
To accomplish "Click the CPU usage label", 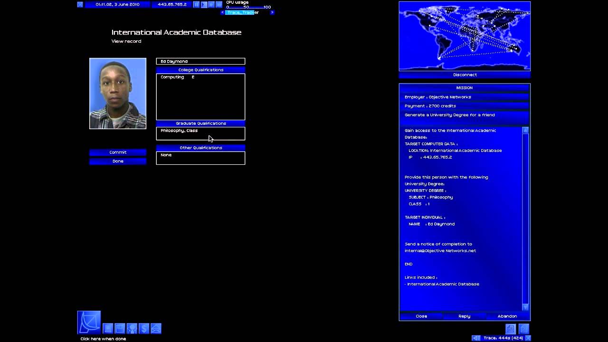I will [x=237, y=2].
